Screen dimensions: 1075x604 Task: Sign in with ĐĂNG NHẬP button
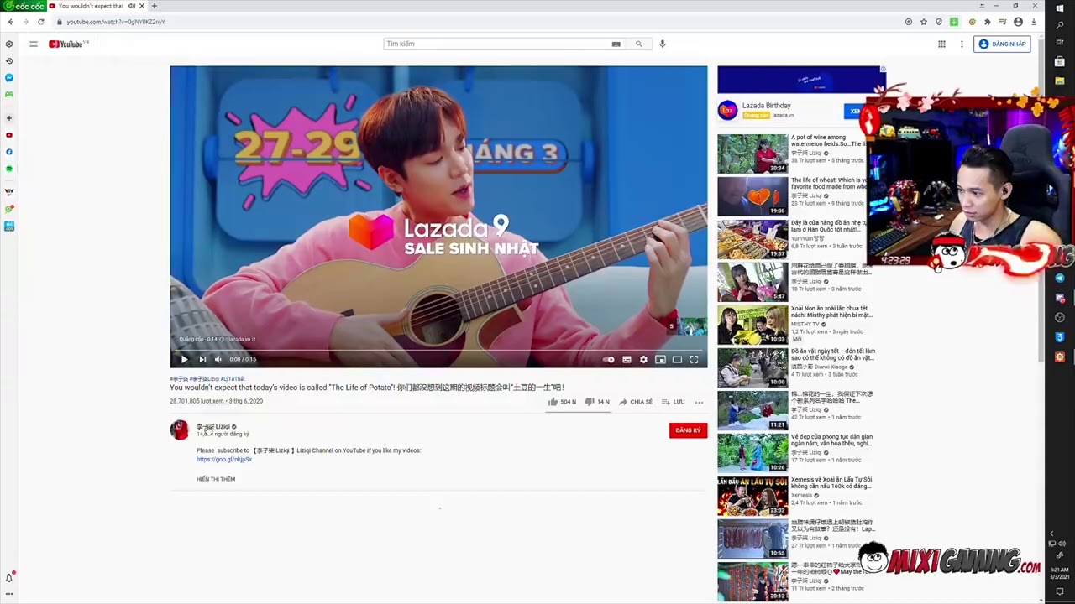coord(1003,44)
